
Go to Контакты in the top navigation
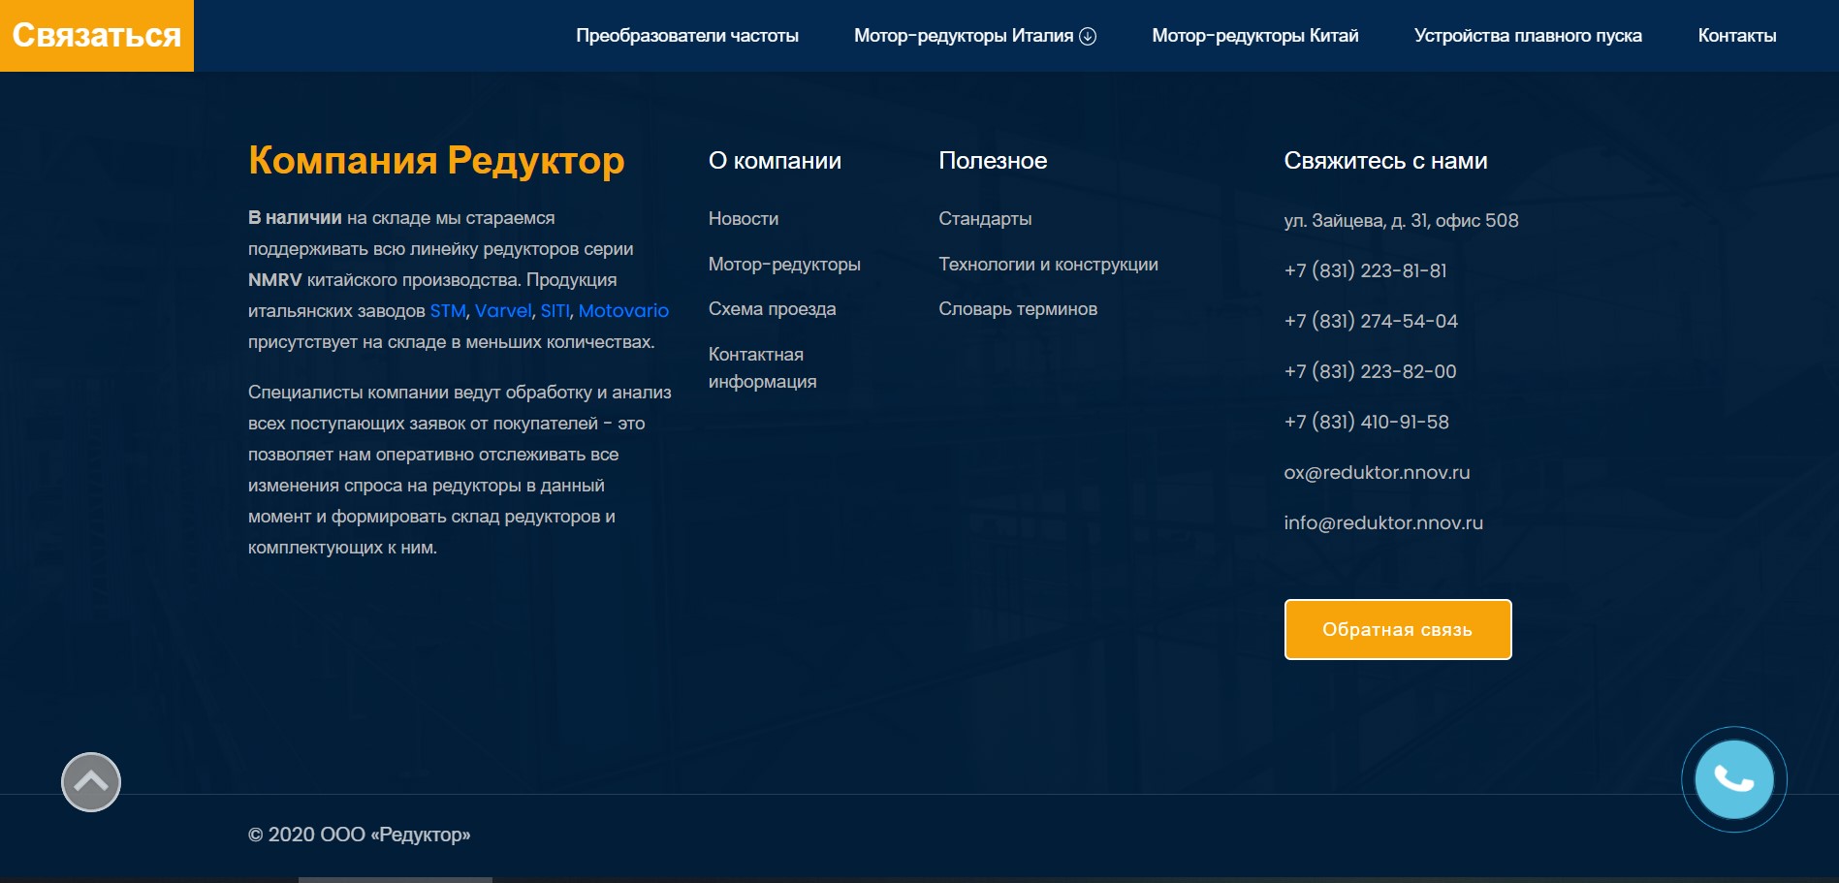pyautogui.click(x=1737, y=36)
